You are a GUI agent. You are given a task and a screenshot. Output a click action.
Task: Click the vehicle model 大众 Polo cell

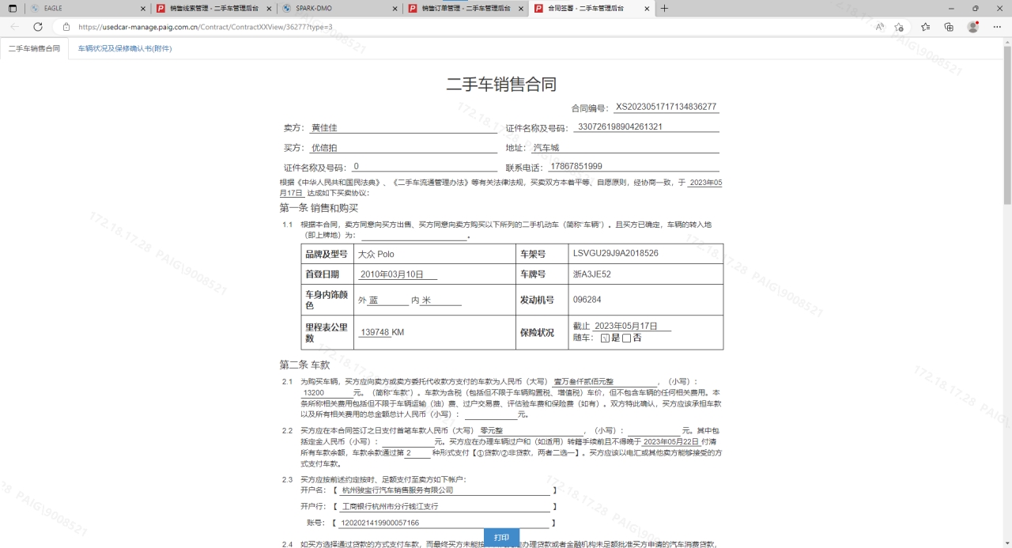tap(433, 254)
